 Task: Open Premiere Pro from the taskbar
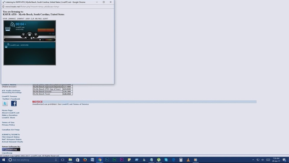(x=122, y=160)
